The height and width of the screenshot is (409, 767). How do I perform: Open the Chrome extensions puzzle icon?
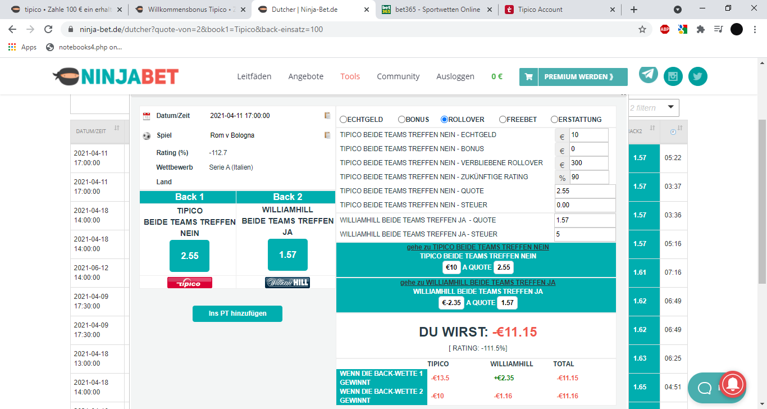(700, 29)
